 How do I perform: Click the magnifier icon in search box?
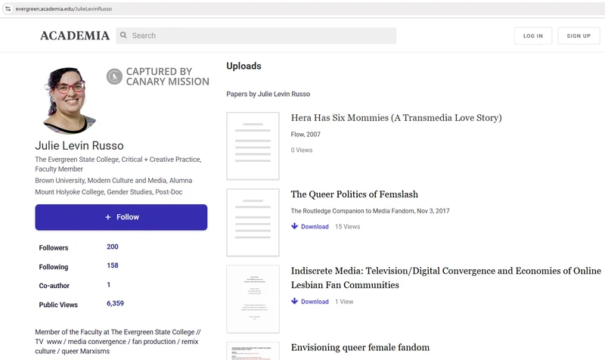coord(123,35)
